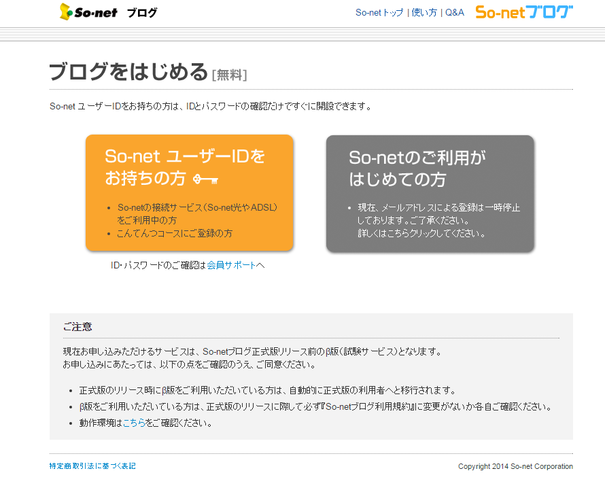Image resolution: width=605 pixels, height=490 pixels.
Task: Click the ブログをはじめる page heading
Action: point(128,71)
